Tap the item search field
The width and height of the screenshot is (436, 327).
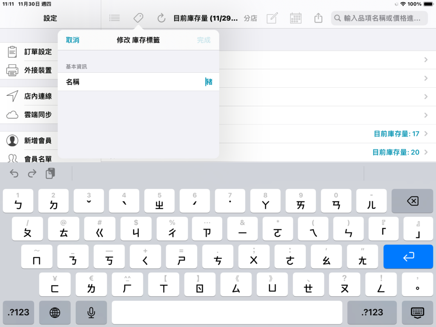tap(379, 18)
